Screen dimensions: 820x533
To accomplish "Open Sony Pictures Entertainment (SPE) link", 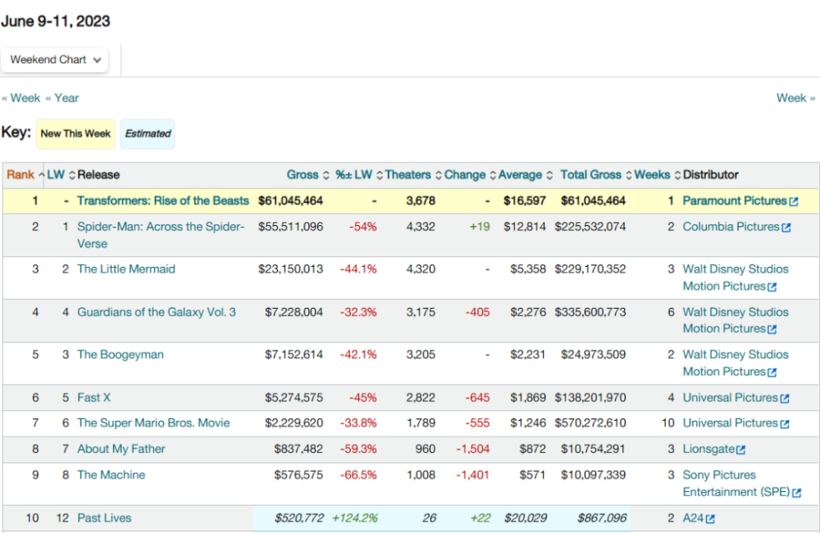I will [736, 483].
